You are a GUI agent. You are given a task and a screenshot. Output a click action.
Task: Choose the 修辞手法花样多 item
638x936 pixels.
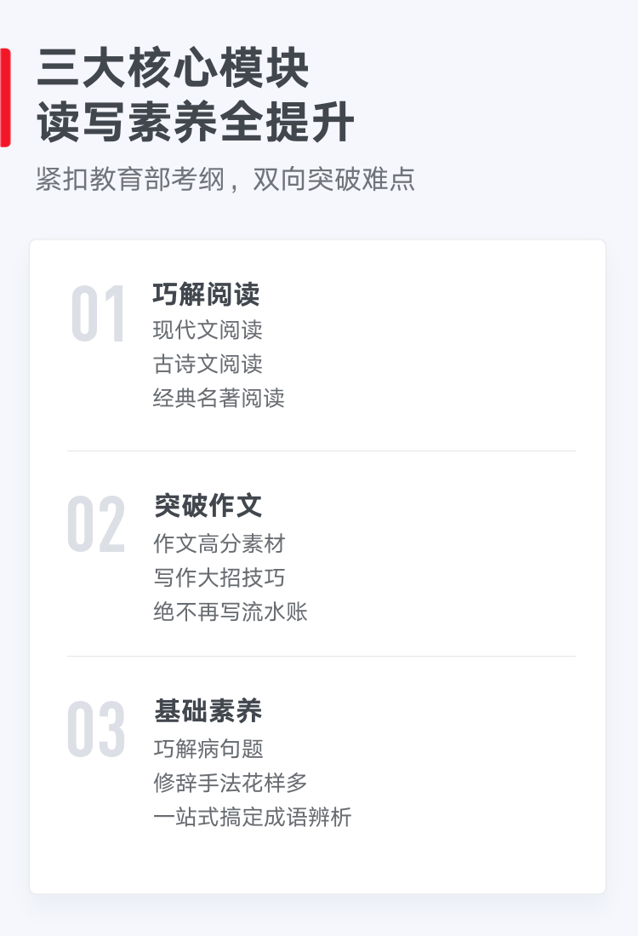pyautogui.click(x=230, y=783)
